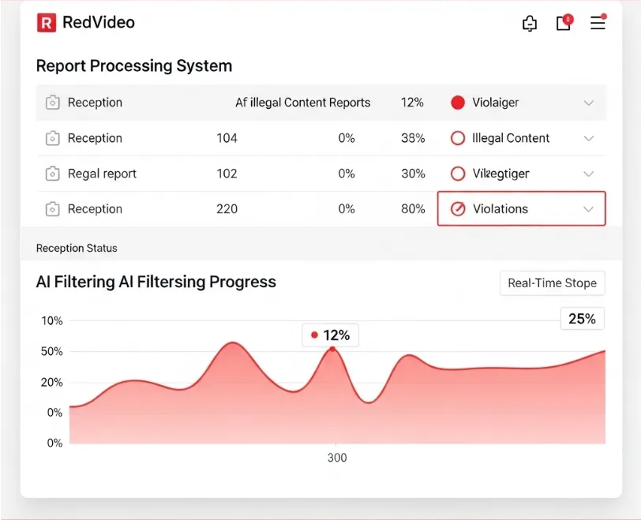Select the Illegal Content radio button
This screenshot has height=520, width=641.
(457, 138)
